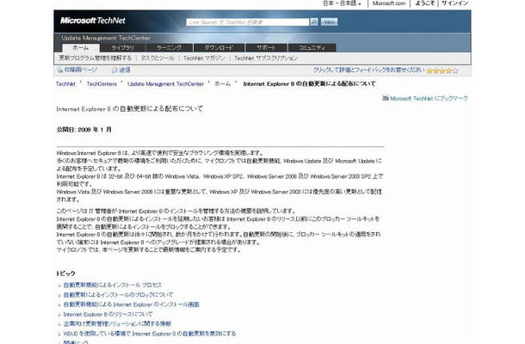This screenshot has width=525, height=344.
Task: Rate the page with the star rating
Action: point(442,71)
